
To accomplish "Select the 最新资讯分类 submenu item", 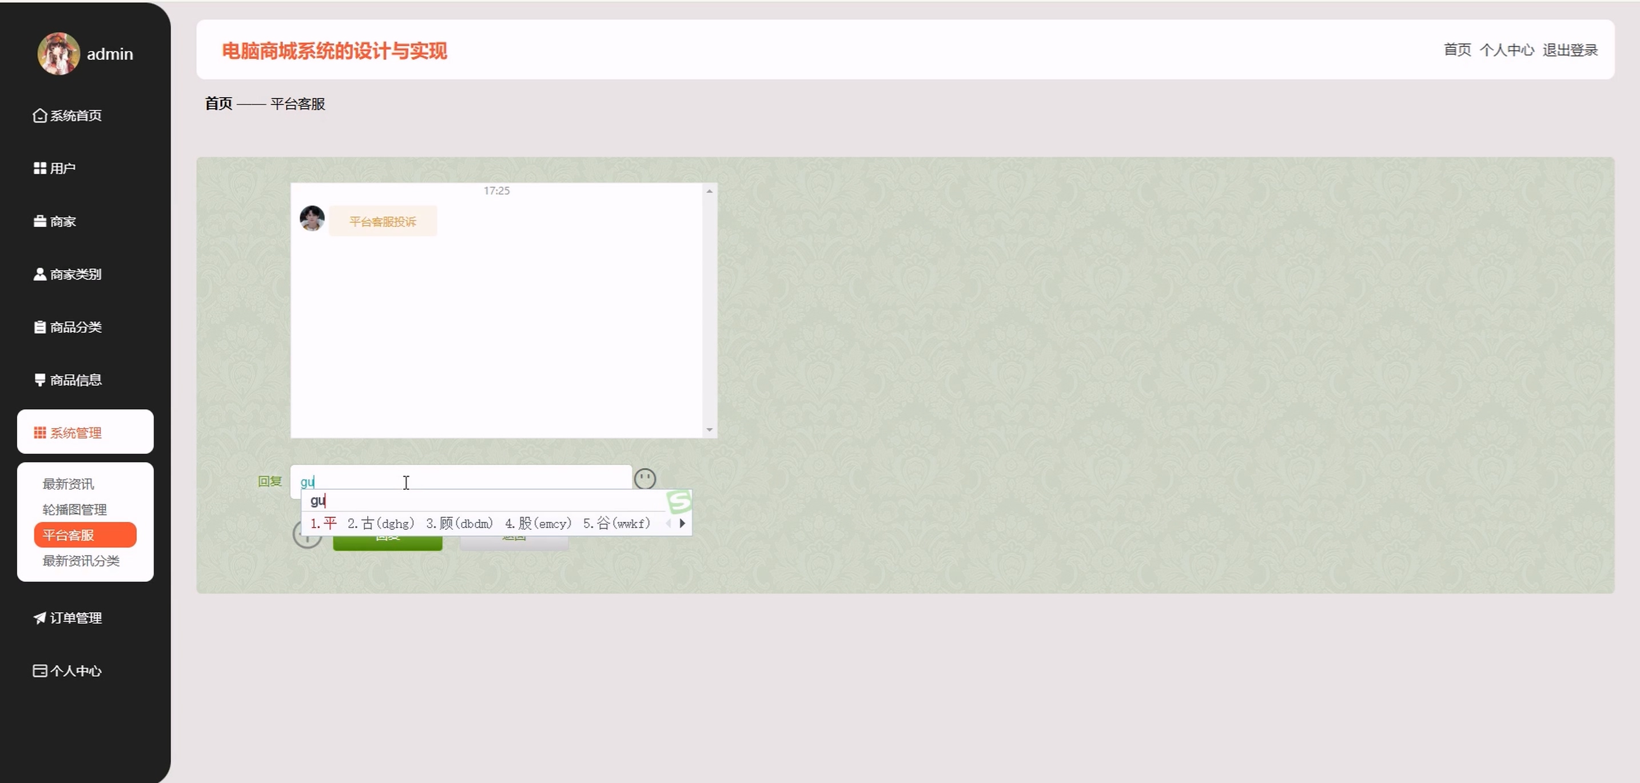I will coord(81,560).
